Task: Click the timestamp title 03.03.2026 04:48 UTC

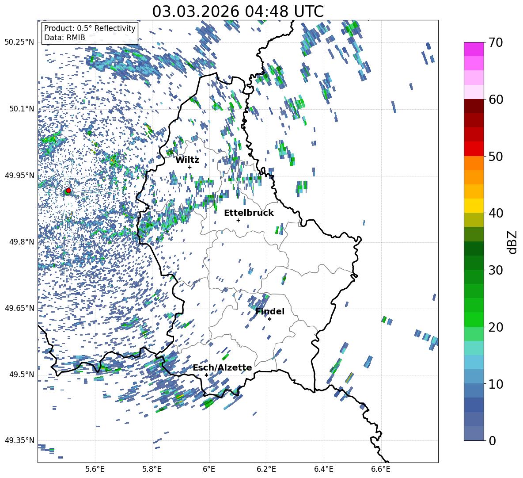Action: tap(238, 11)
